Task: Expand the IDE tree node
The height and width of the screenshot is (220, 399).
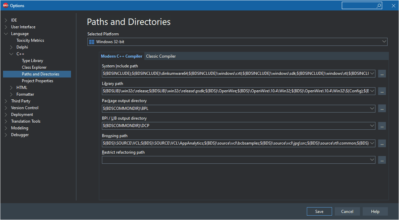Action: (x=6, y=20)
